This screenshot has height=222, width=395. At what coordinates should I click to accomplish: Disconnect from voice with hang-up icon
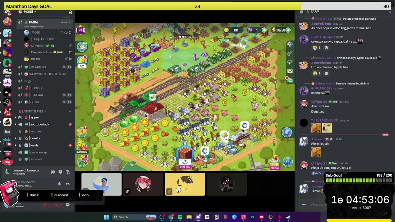[68, 184]
